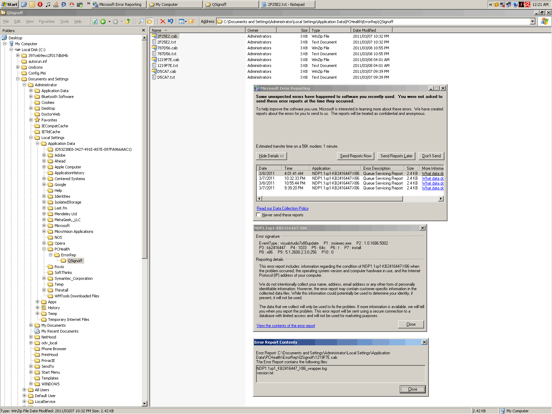The image size is (552, 414).
Task: Open the Views toolbar icon
Action: tap(181, 21)
